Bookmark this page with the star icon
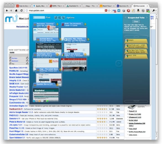 (109, 11)
